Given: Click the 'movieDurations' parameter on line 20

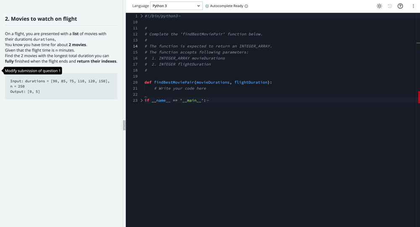Looking at the screenshot, I should (x=213, y=82).
